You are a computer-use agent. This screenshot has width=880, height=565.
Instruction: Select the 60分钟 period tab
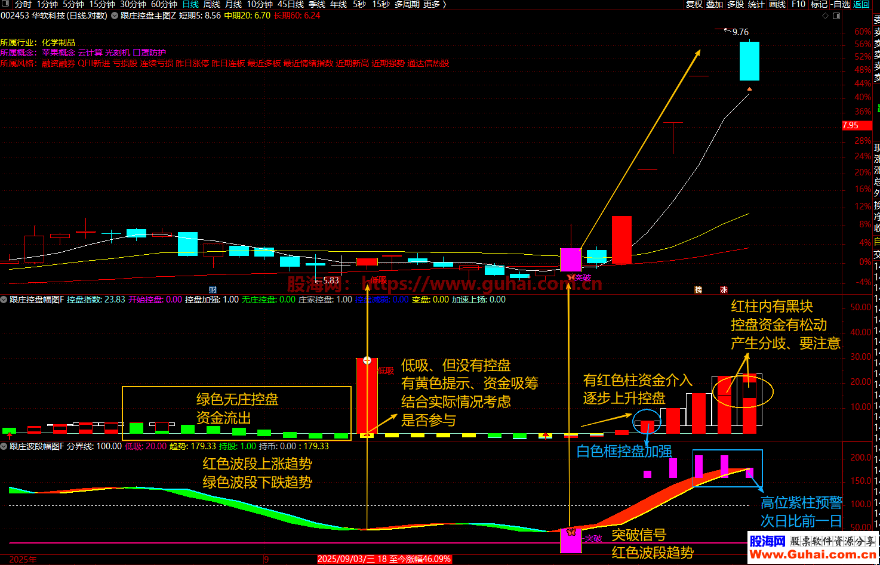pyautogui.click(x=164, y=4)
